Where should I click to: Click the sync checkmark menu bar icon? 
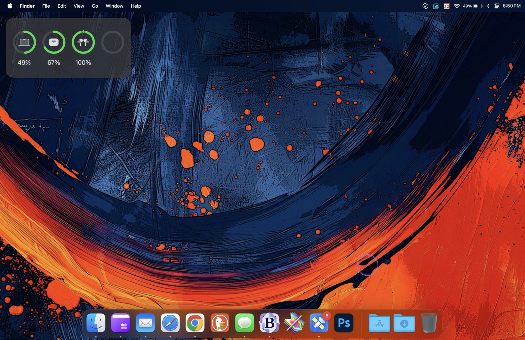point(425,6)
